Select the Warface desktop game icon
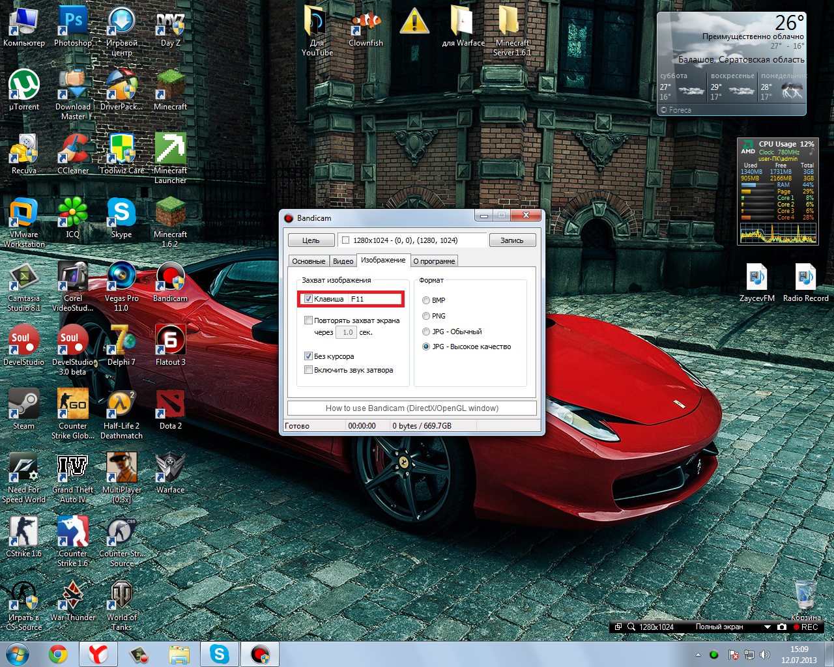This screenshot has height=667, width=834. [171, 474]
